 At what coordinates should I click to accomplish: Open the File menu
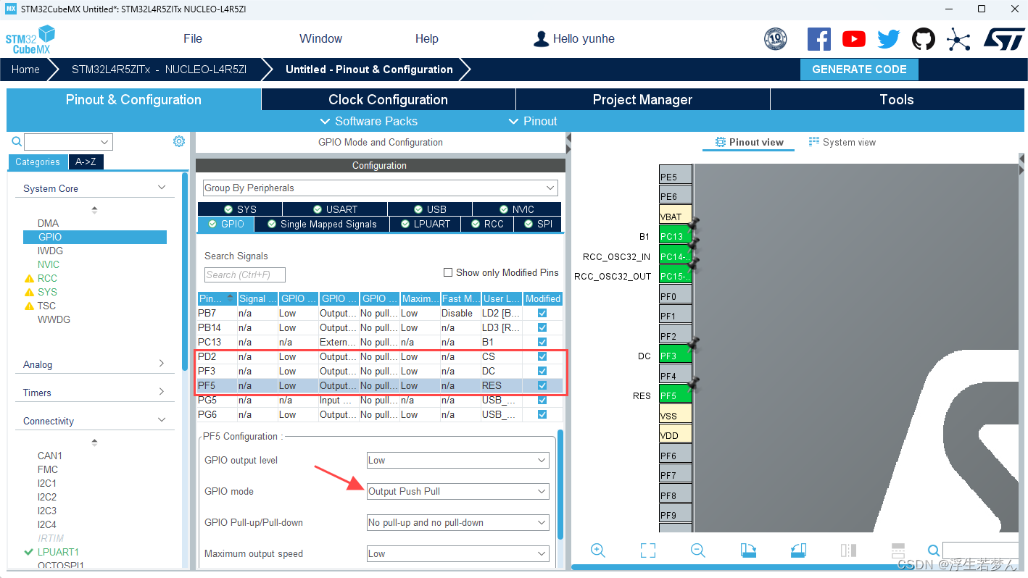point(193,39)
